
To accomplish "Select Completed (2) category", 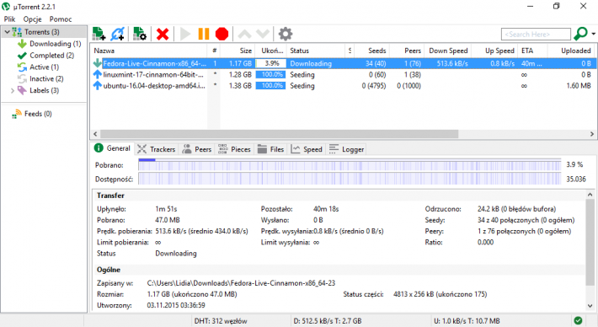I will (52, 56).
